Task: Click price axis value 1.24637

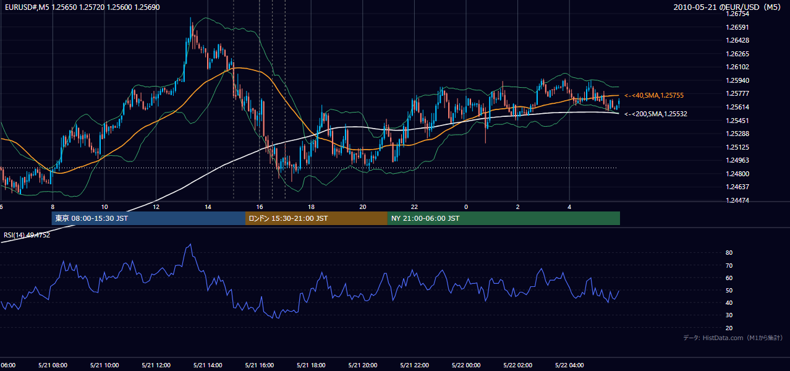Action: point(737,187)
